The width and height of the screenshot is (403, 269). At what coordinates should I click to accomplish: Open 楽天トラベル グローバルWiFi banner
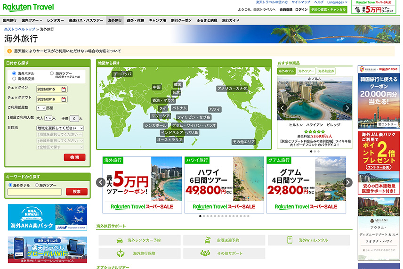pos(47,250)
